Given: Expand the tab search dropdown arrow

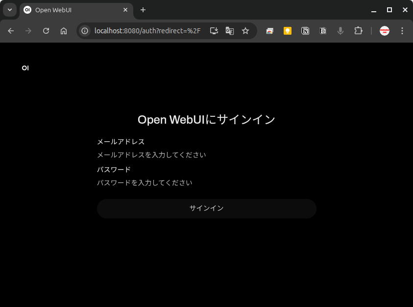Looking at the screenshot, I should tap(9, 10).
